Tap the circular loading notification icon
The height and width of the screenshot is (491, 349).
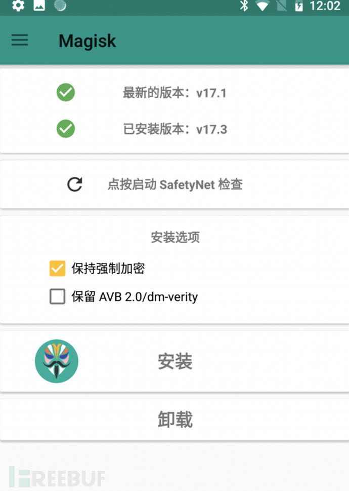point(60,5)
